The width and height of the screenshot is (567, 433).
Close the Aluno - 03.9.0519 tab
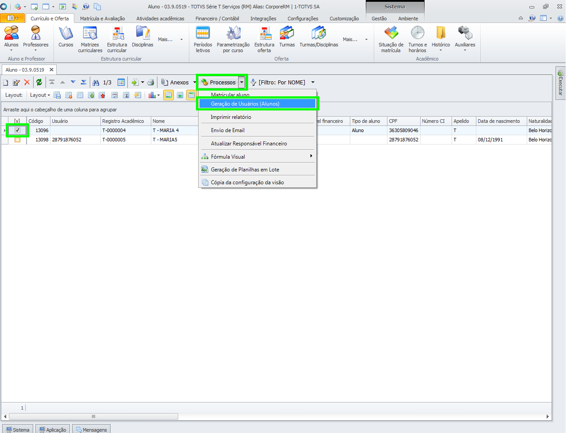coord(51,70)
